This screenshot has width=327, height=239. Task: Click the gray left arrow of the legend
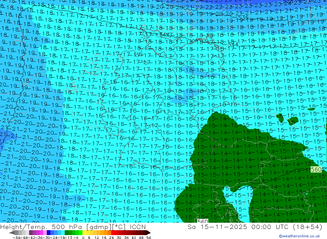coord(12,232)
